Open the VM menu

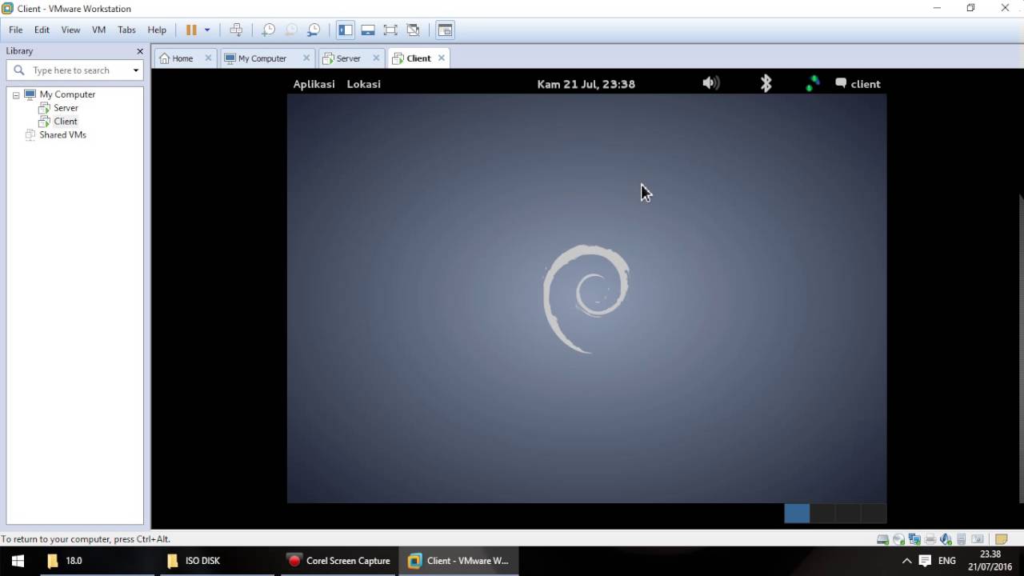(99, 30)
